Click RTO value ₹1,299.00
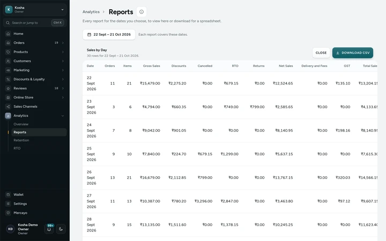 point(229,154)
